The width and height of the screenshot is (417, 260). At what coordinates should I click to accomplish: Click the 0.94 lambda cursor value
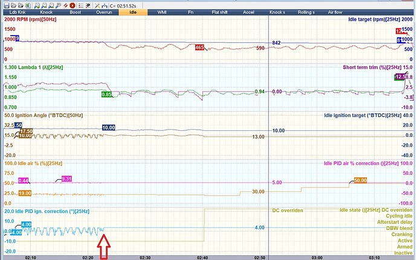pos(259,92)
